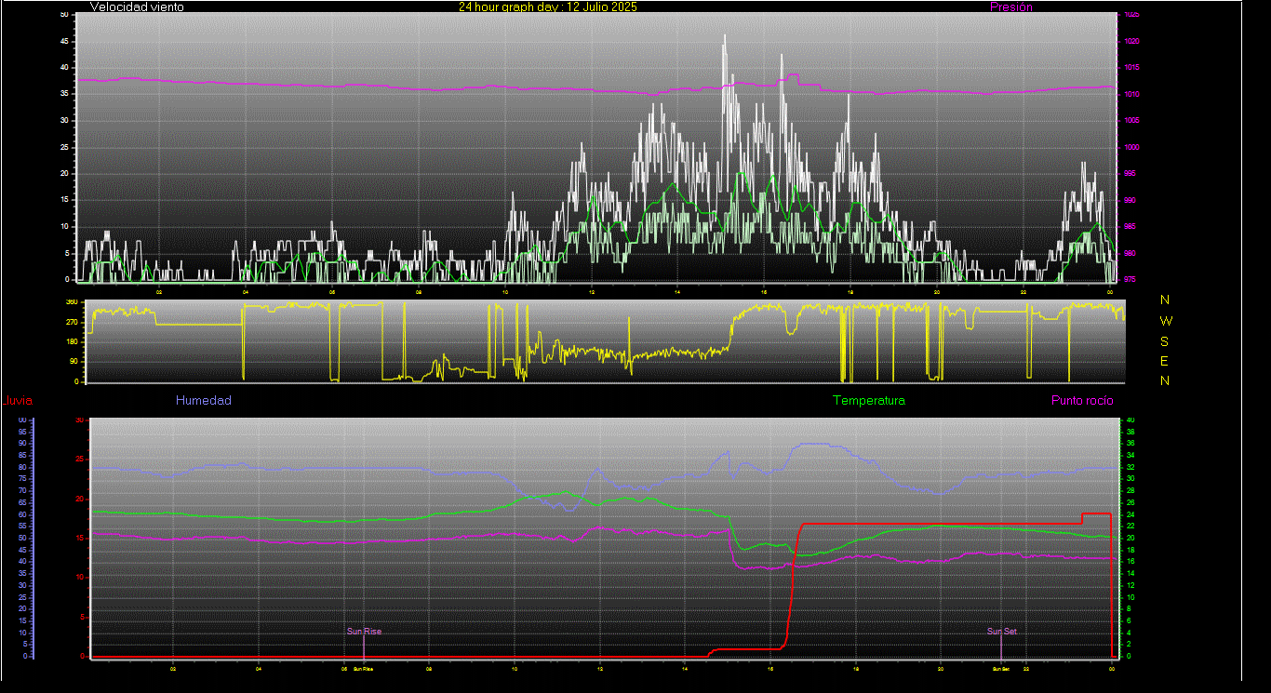Click the '180' wind direction axis value
Viewport: 1271px width, 693px height.
tap(72, 342)
